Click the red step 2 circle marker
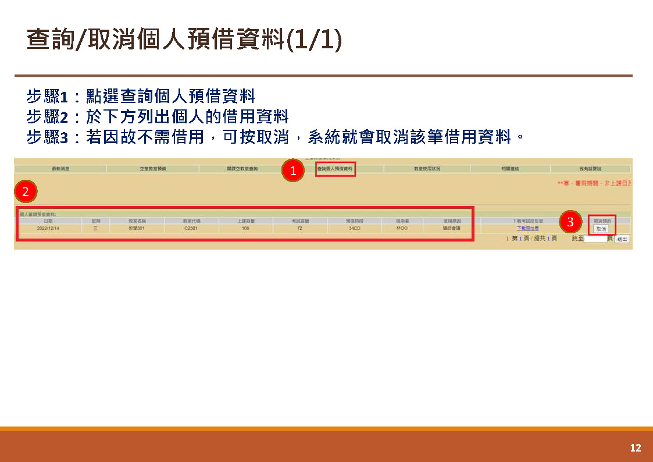Viewport: 653px width, 462px height. (26, 191)
